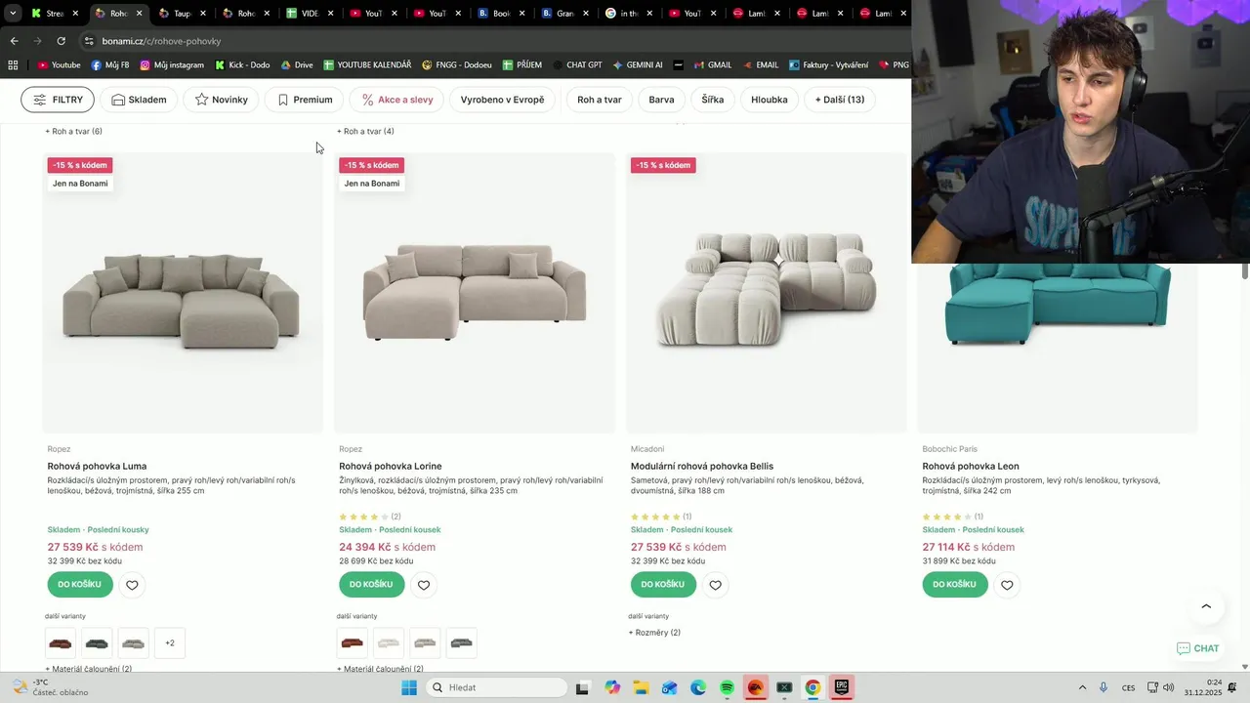Click wishlist heart for Lorine sofa
Viewport: 1250px width, 703px height.
click(424, 585)
